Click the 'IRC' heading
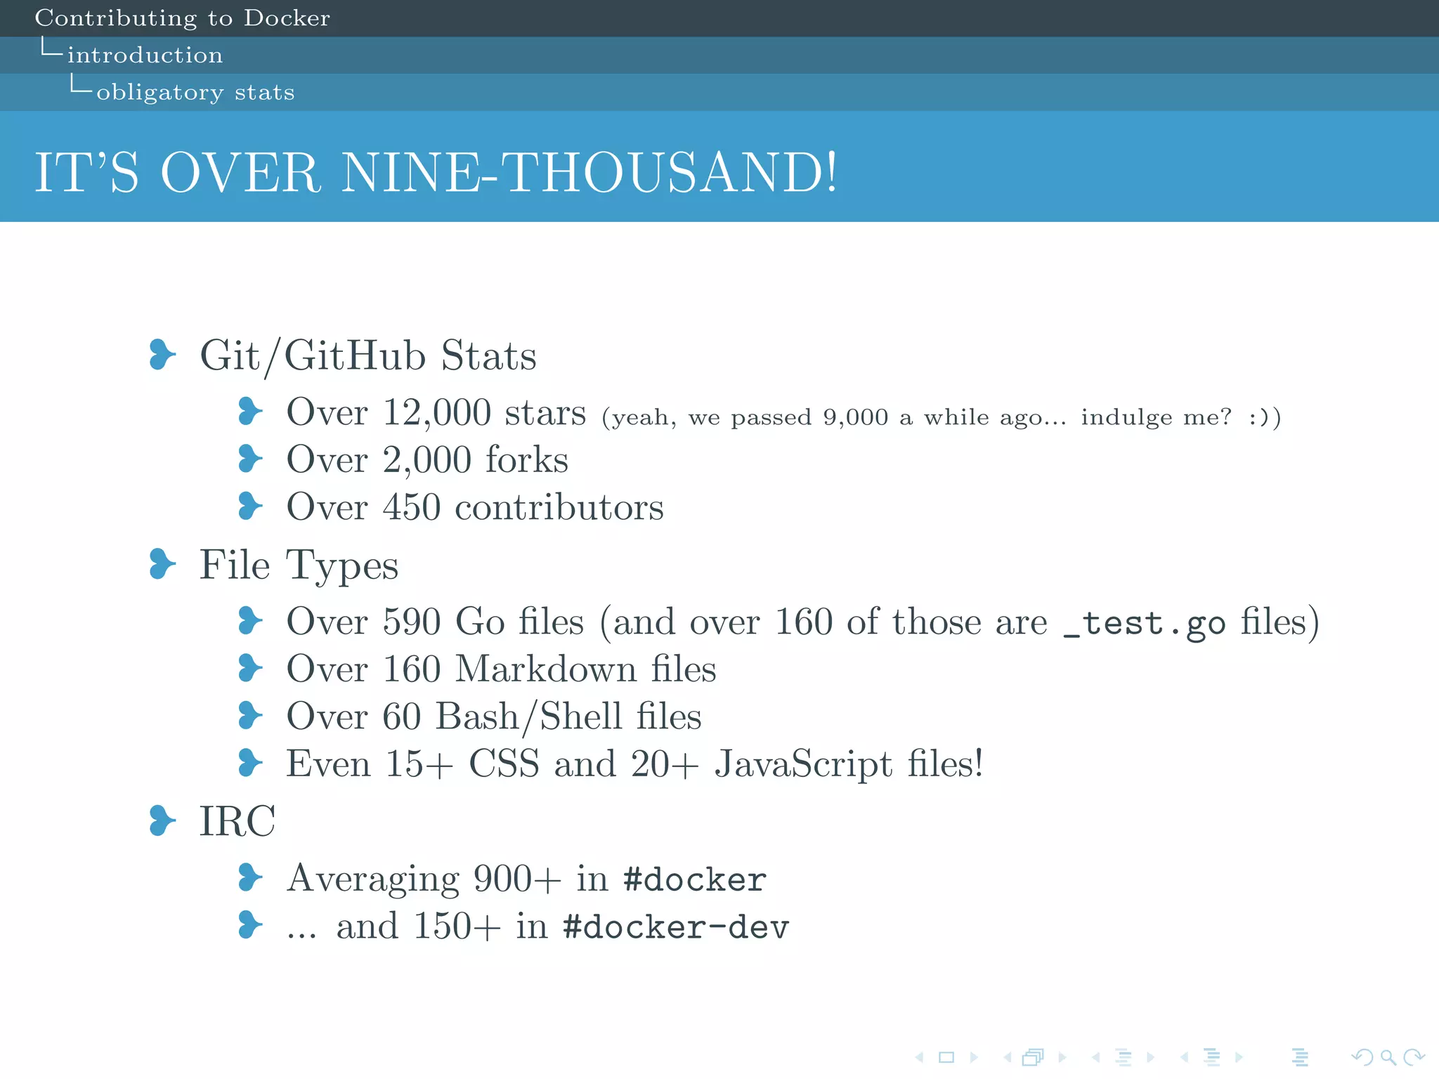 click(x=237, y=820)
